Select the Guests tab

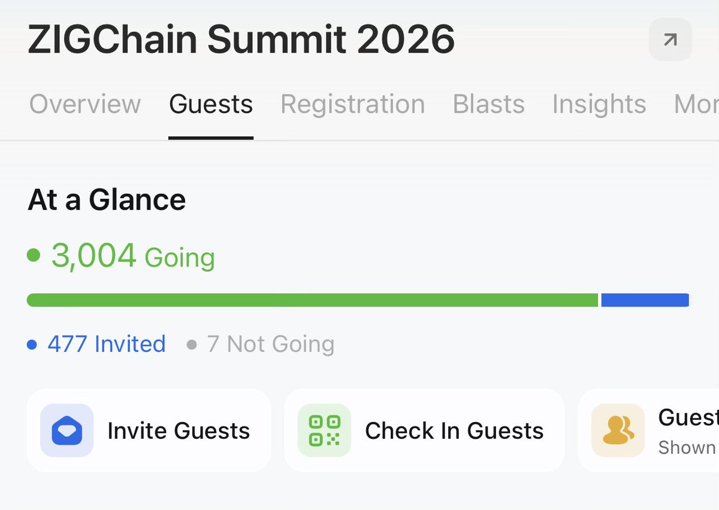211,104
